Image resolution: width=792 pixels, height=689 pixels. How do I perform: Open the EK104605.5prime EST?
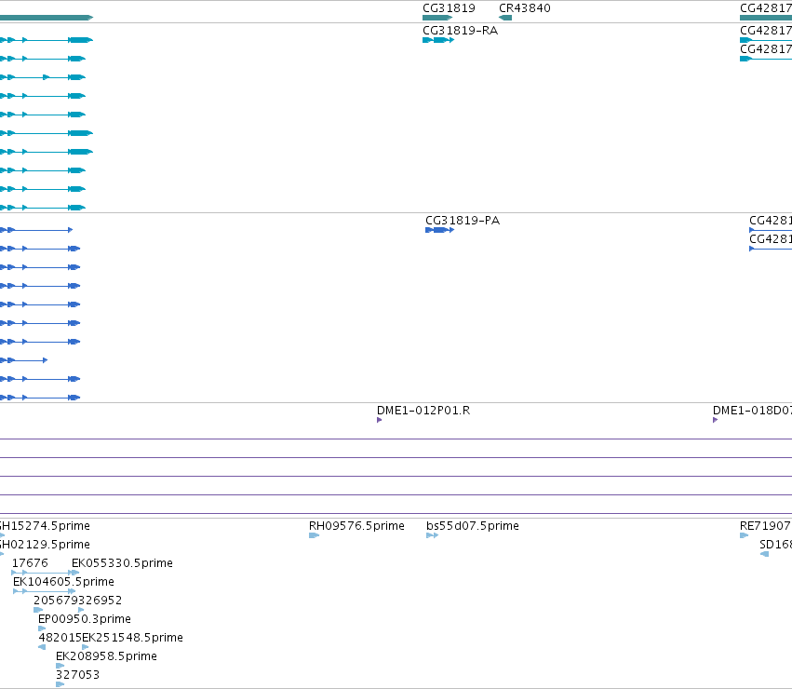45,591
